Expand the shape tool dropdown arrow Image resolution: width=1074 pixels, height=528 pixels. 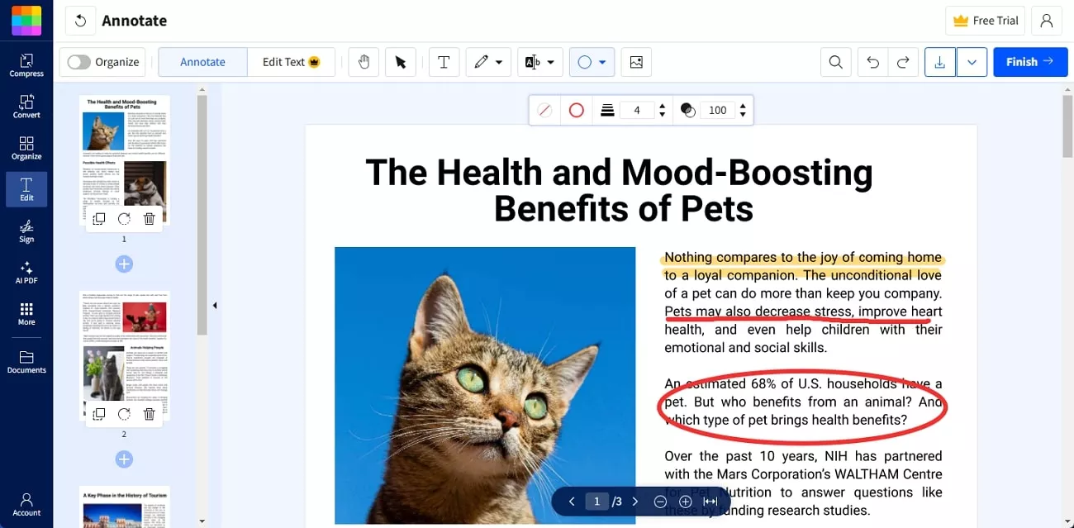click(x=603, y=62)
